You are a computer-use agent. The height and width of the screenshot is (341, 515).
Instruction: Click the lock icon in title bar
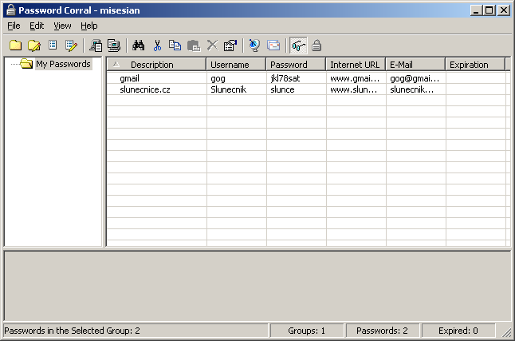point(11,10)
